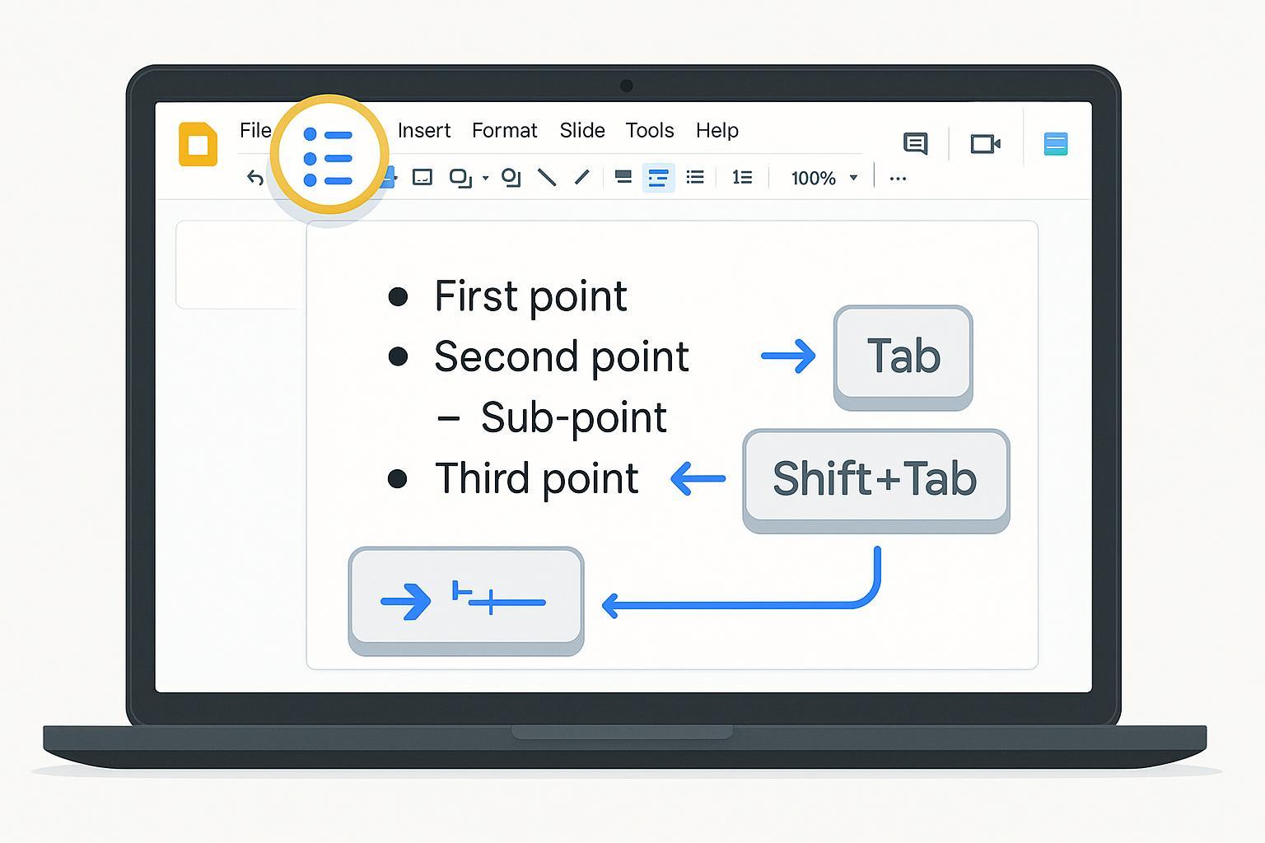Click the video camera meeting icon

[985, 144]
